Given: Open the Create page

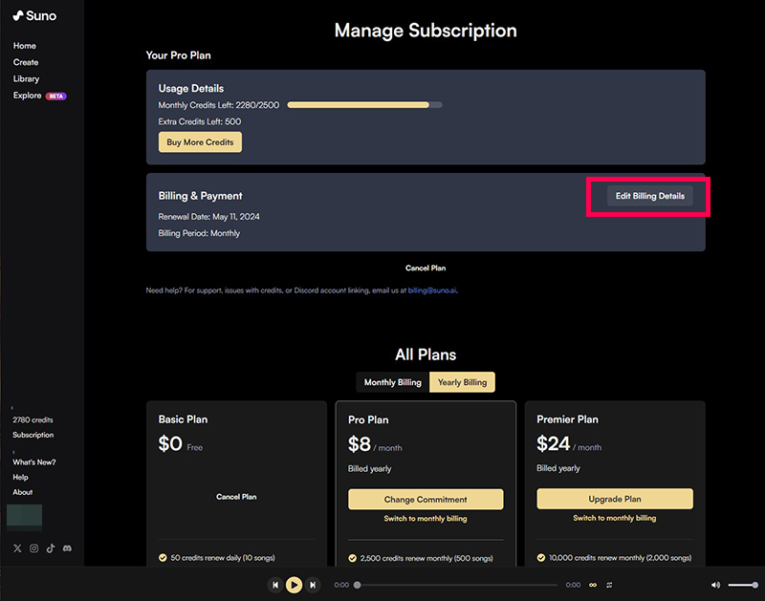Looking at the screenshot, I should click(x=26, y=62).
